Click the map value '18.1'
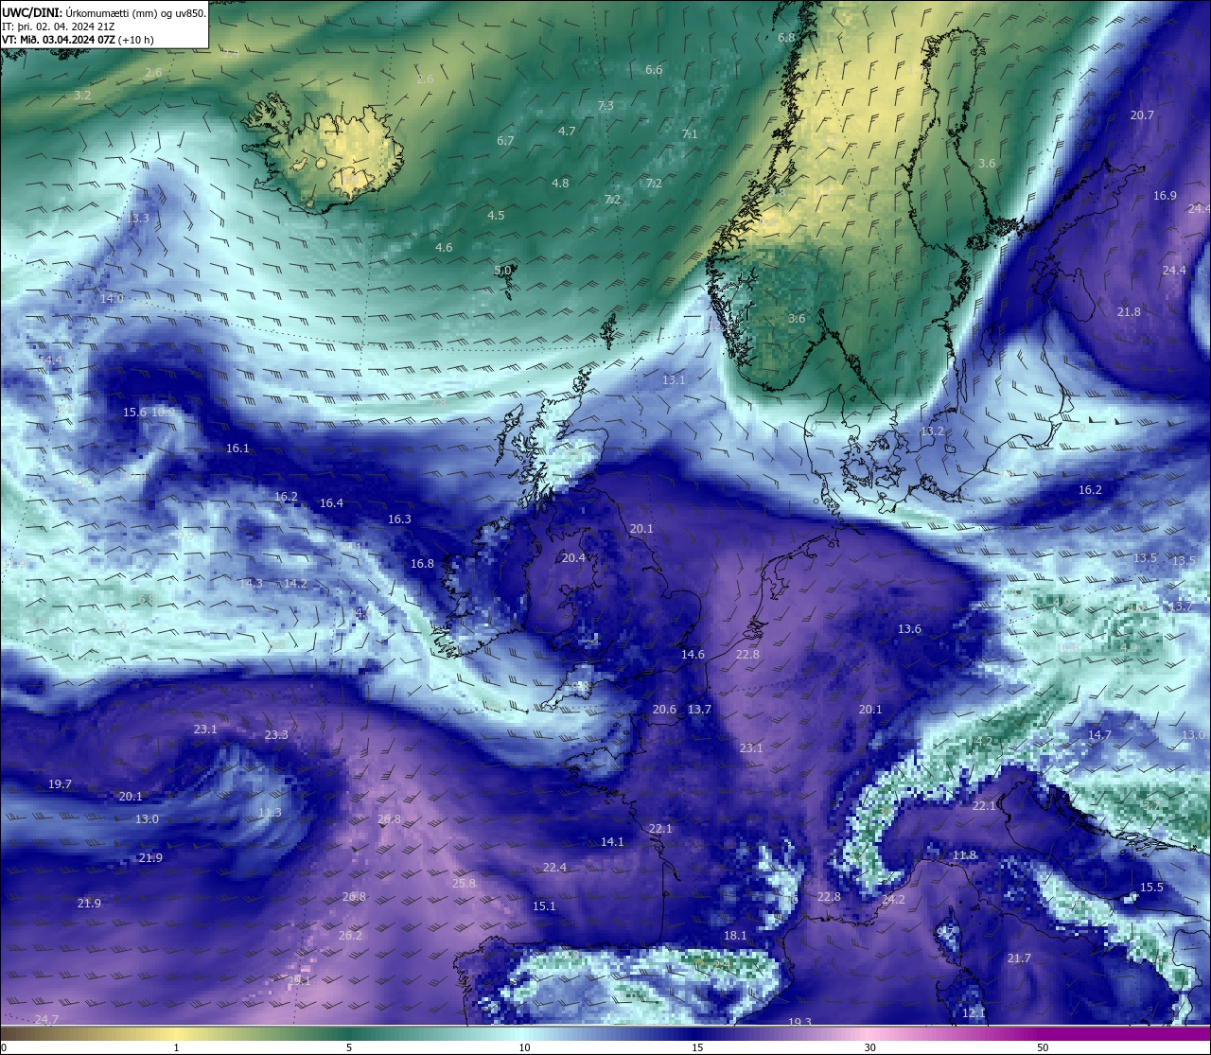Viewport: 1211px width, 1055px height. point(735,936)
